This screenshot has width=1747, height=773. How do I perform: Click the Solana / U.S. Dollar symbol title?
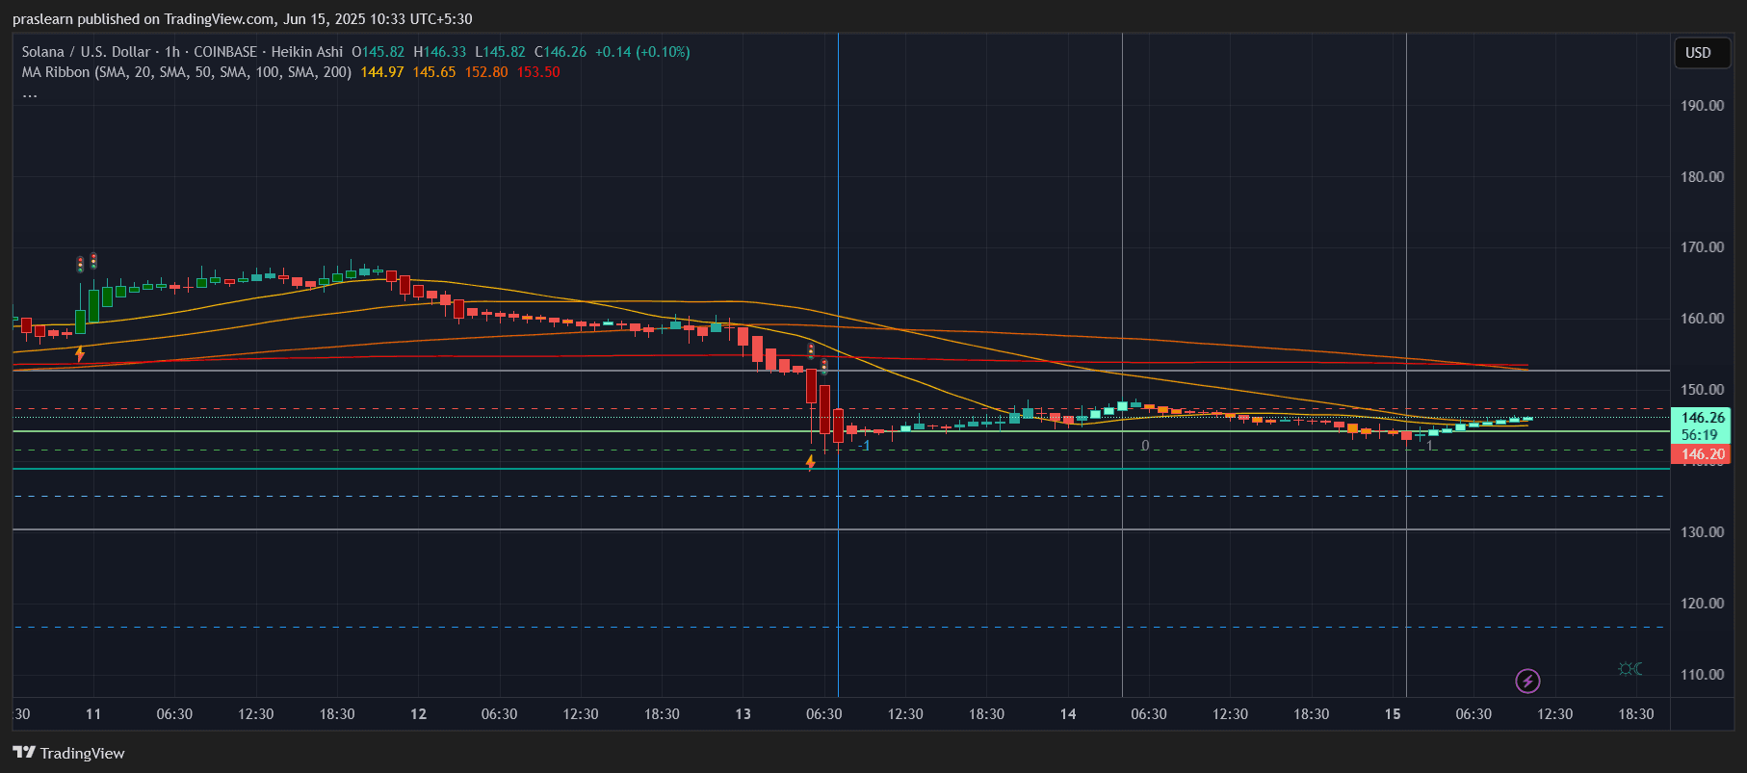tap(86, 52)
